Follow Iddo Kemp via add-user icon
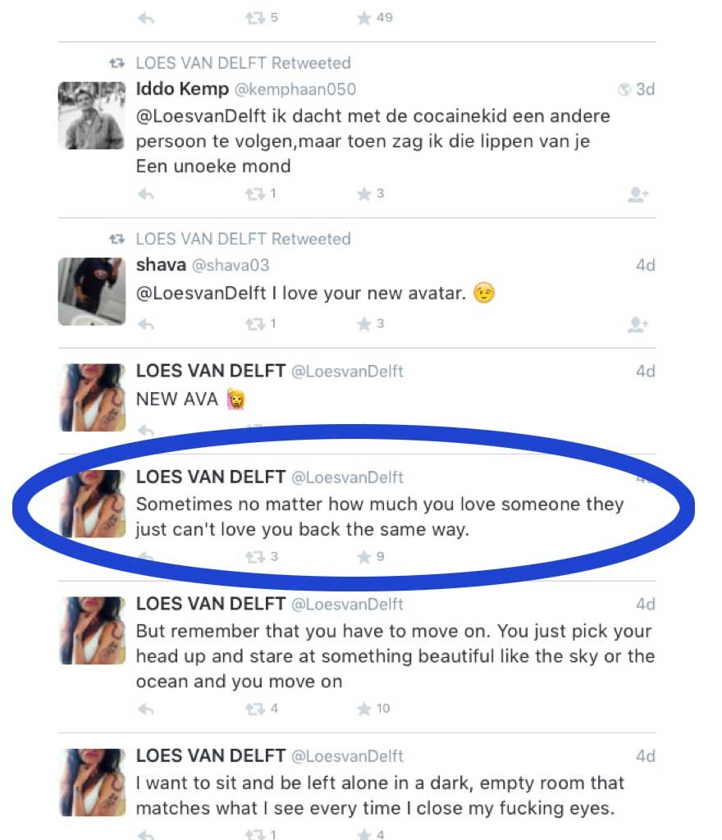The image size is (722, 840). pos(638,194)
